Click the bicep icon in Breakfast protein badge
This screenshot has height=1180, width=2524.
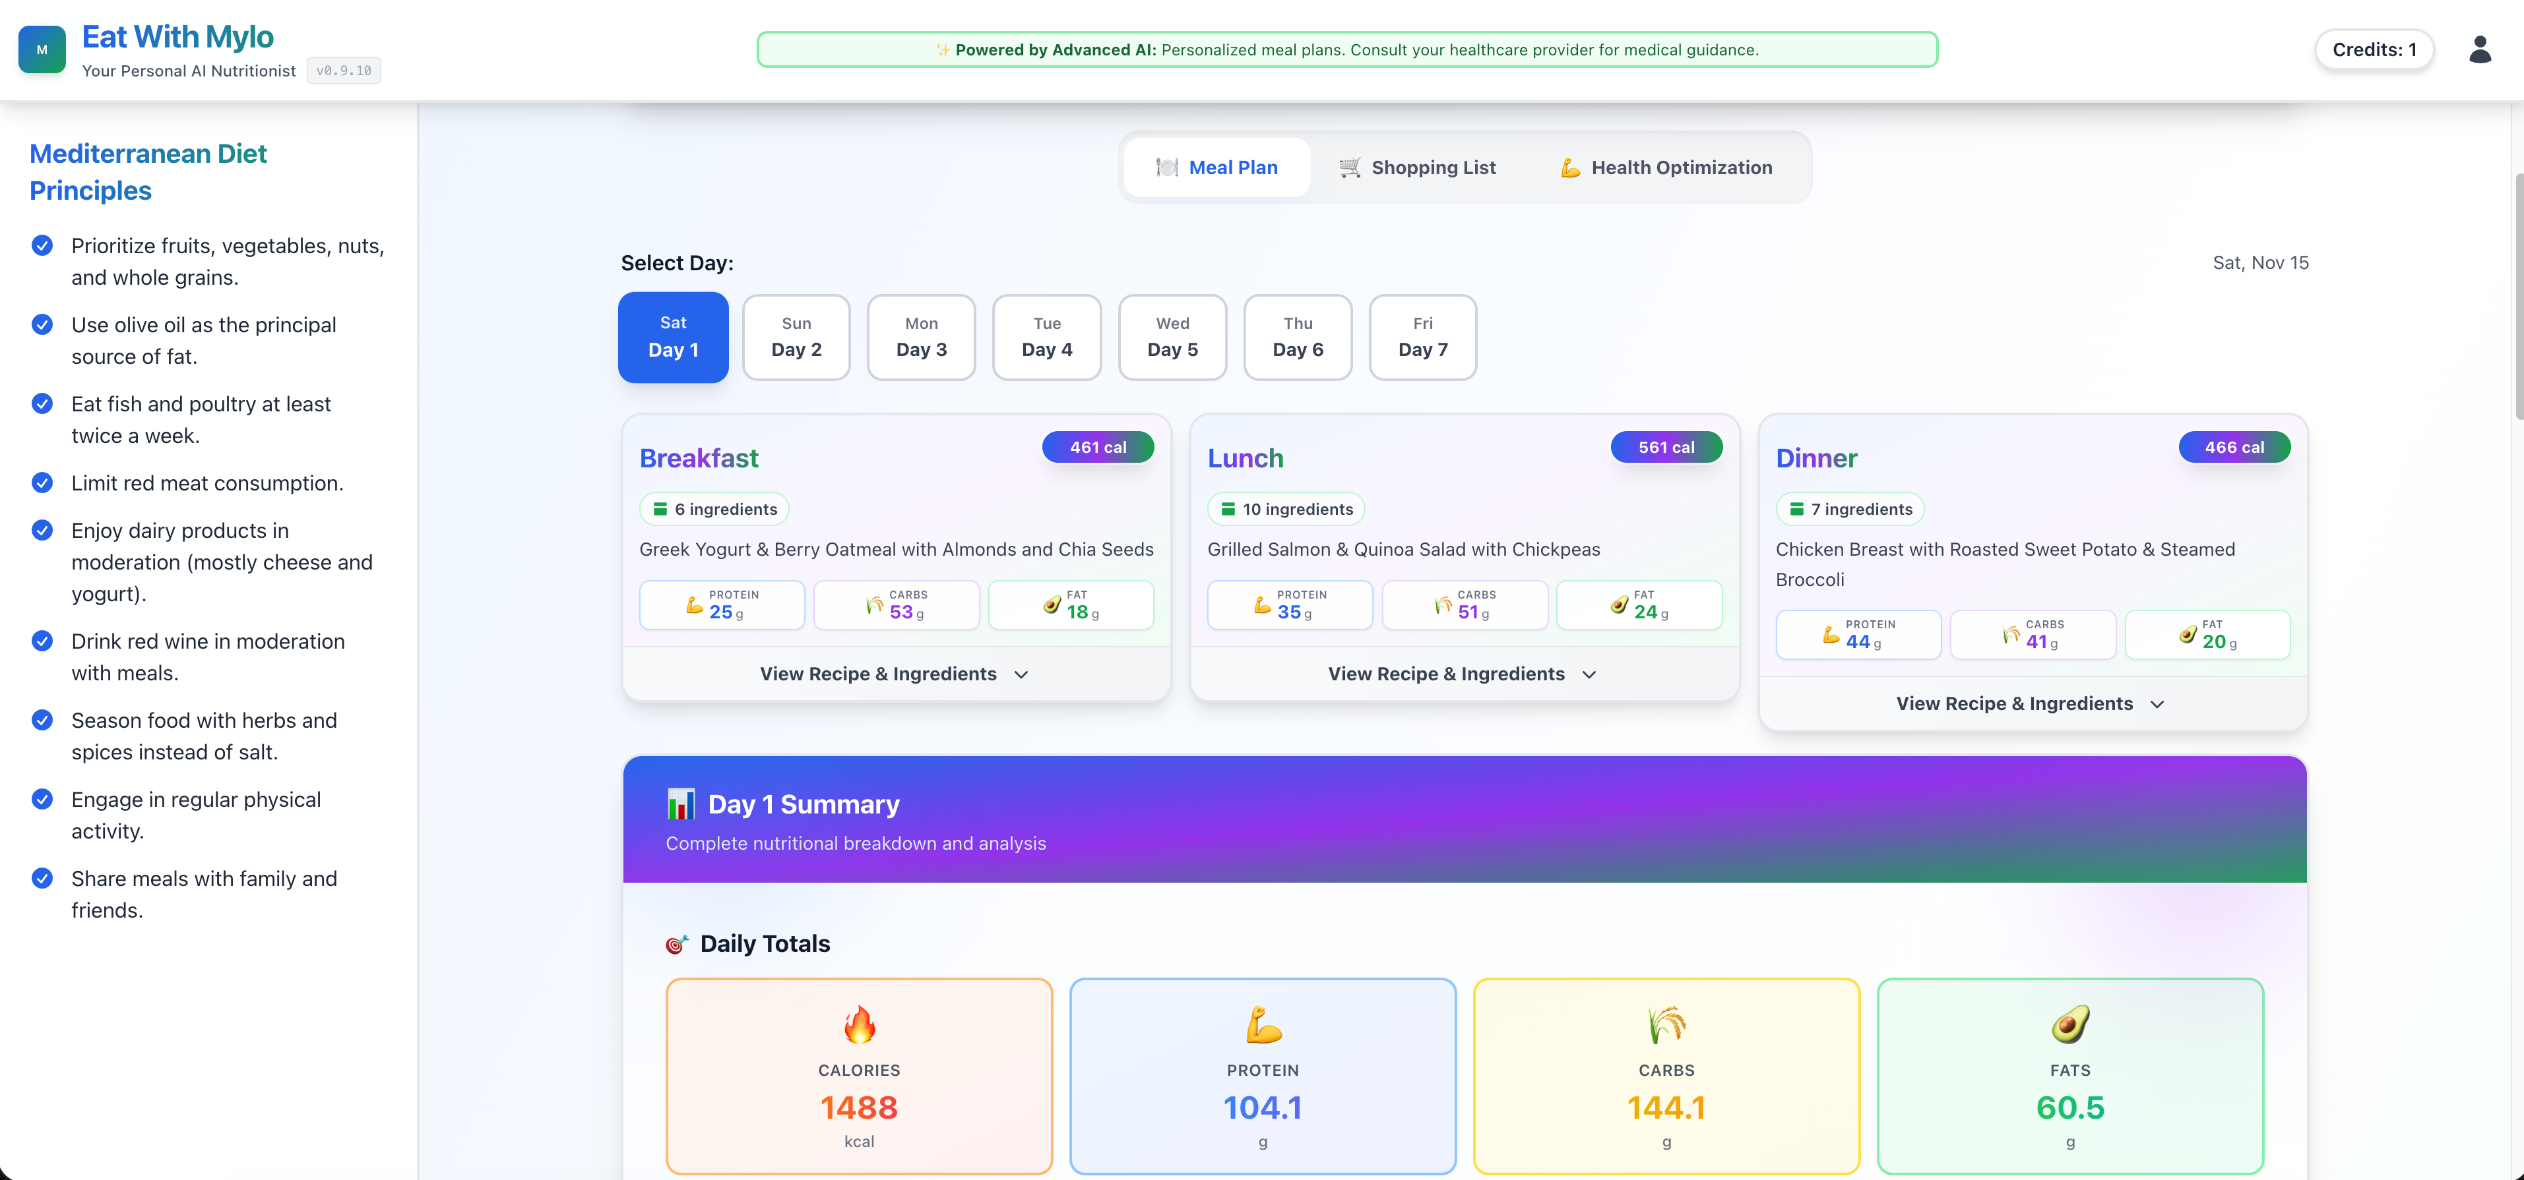pyautogui.click(x=694, y=606)
